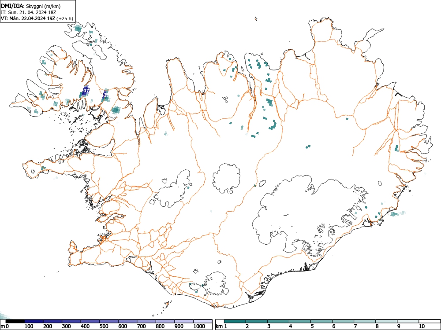The height and width of the screenshot is (330, 441).
Task: Click the 100 label on the metres scale
Action: [x=29, y=326]
